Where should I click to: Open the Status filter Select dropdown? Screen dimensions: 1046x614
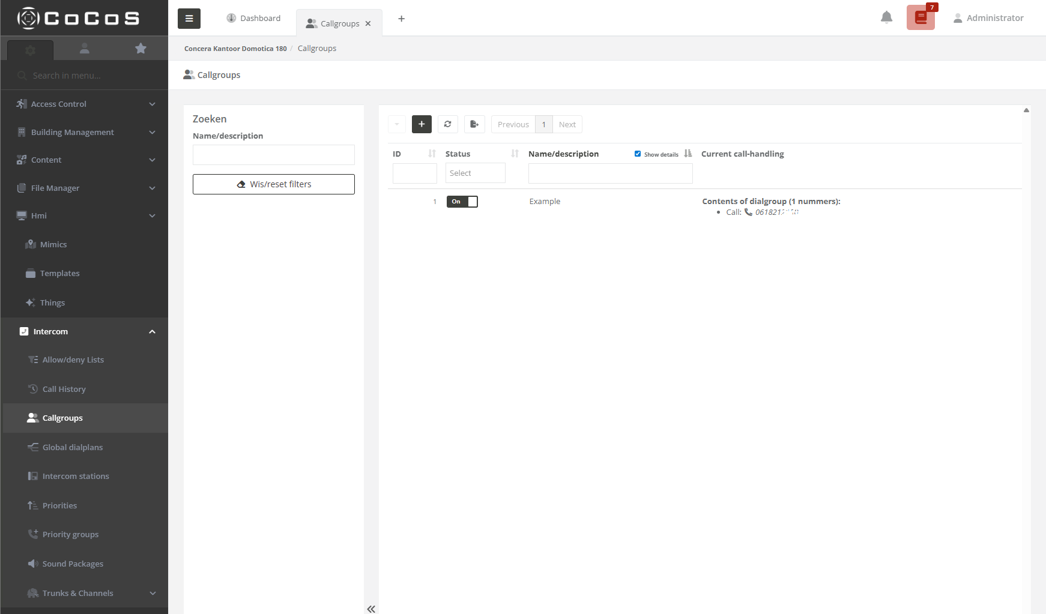[475, 173]
